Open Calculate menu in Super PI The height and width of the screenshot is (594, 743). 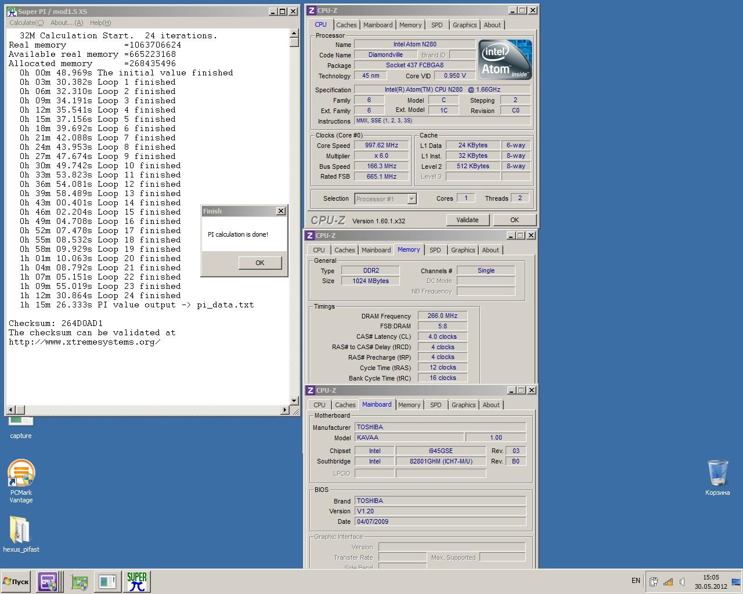coord(27,23)
